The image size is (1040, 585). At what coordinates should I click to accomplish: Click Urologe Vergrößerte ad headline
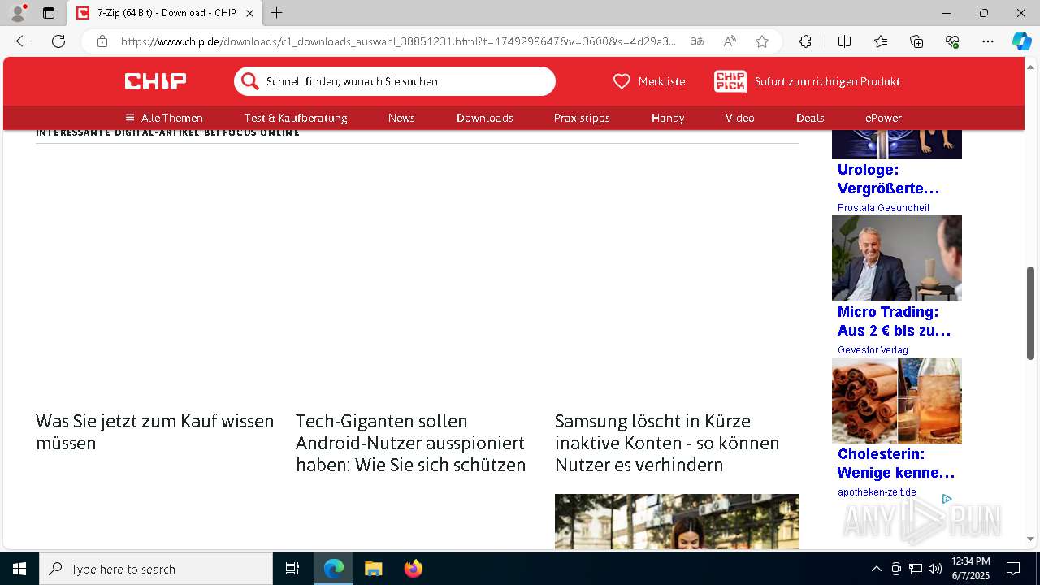[x=888, y=179]
